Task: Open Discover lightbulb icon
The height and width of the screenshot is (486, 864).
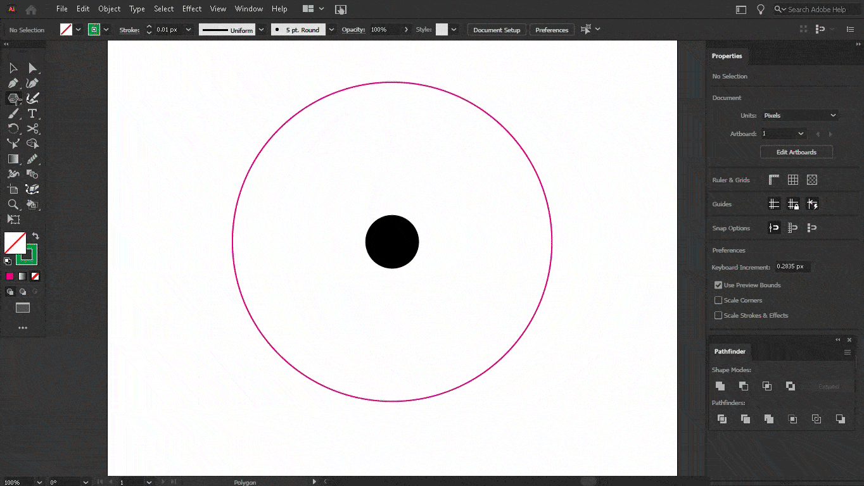Action: (x=761, y=9)
